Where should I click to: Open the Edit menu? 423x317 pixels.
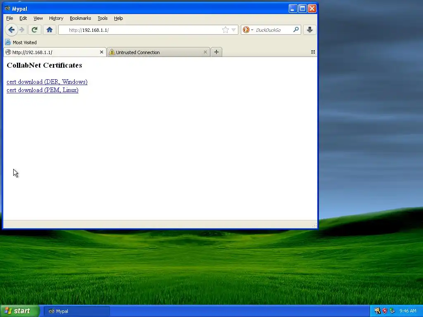click(x=23, y=18)
